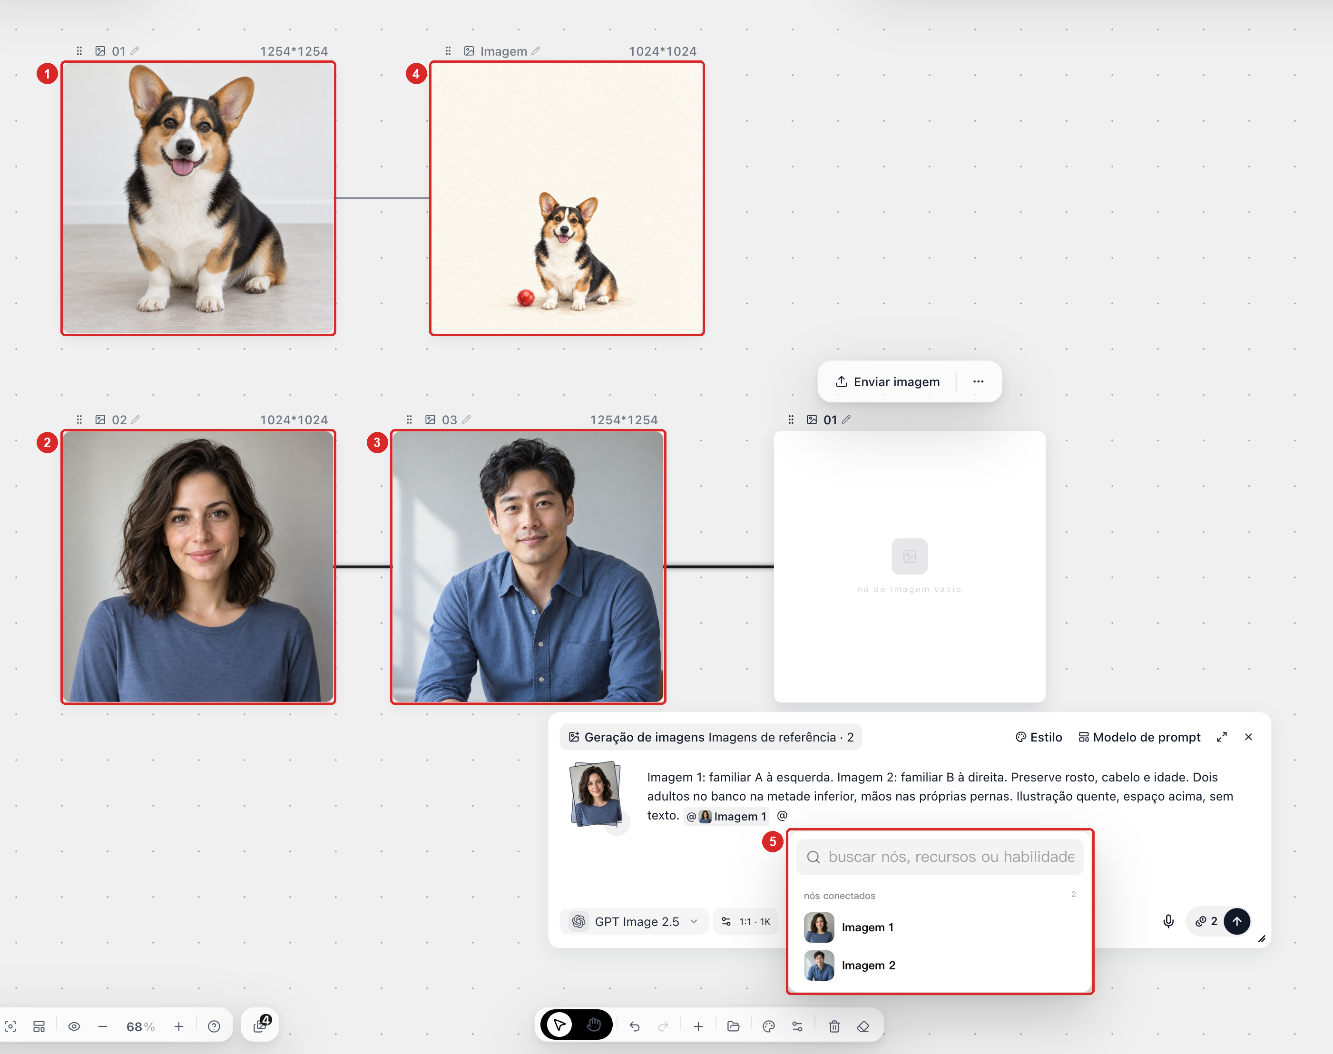1333x1054 pixels.
Task: Open Modelo de prompt
Action: click(x=1139, y=737)
